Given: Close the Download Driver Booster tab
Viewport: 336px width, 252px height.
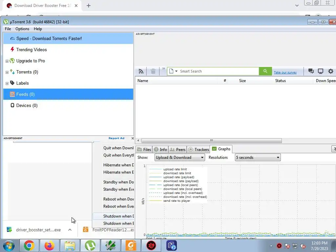Looking at the screenshot, I should 76,6.
